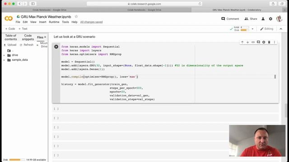Click Refresh in Files panel
The image size is (289, 162).
tap(27, 45)
